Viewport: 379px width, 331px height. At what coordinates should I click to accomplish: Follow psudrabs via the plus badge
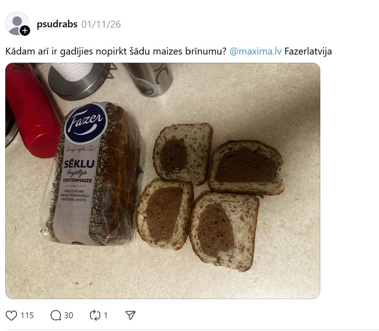[x=25, y=31]
